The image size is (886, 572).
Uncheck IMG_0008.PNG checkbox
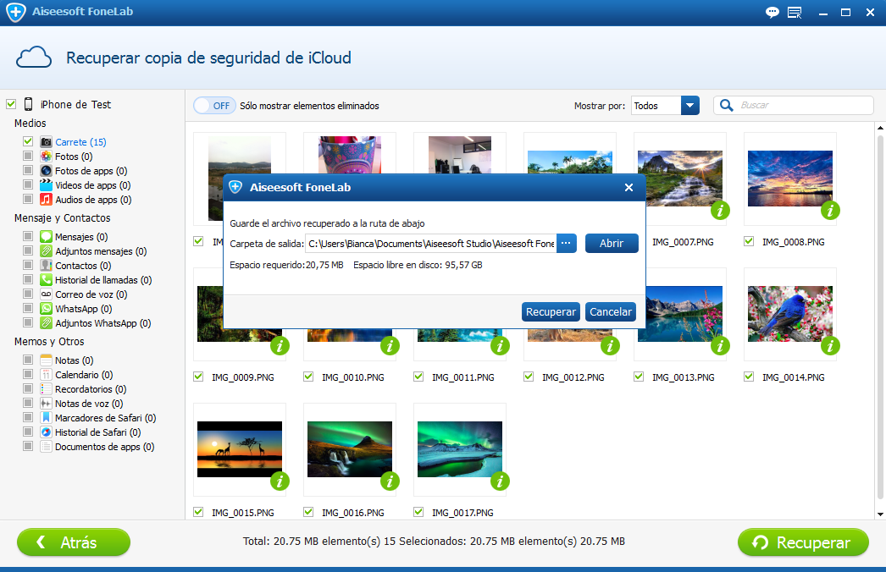coord(749,241)
